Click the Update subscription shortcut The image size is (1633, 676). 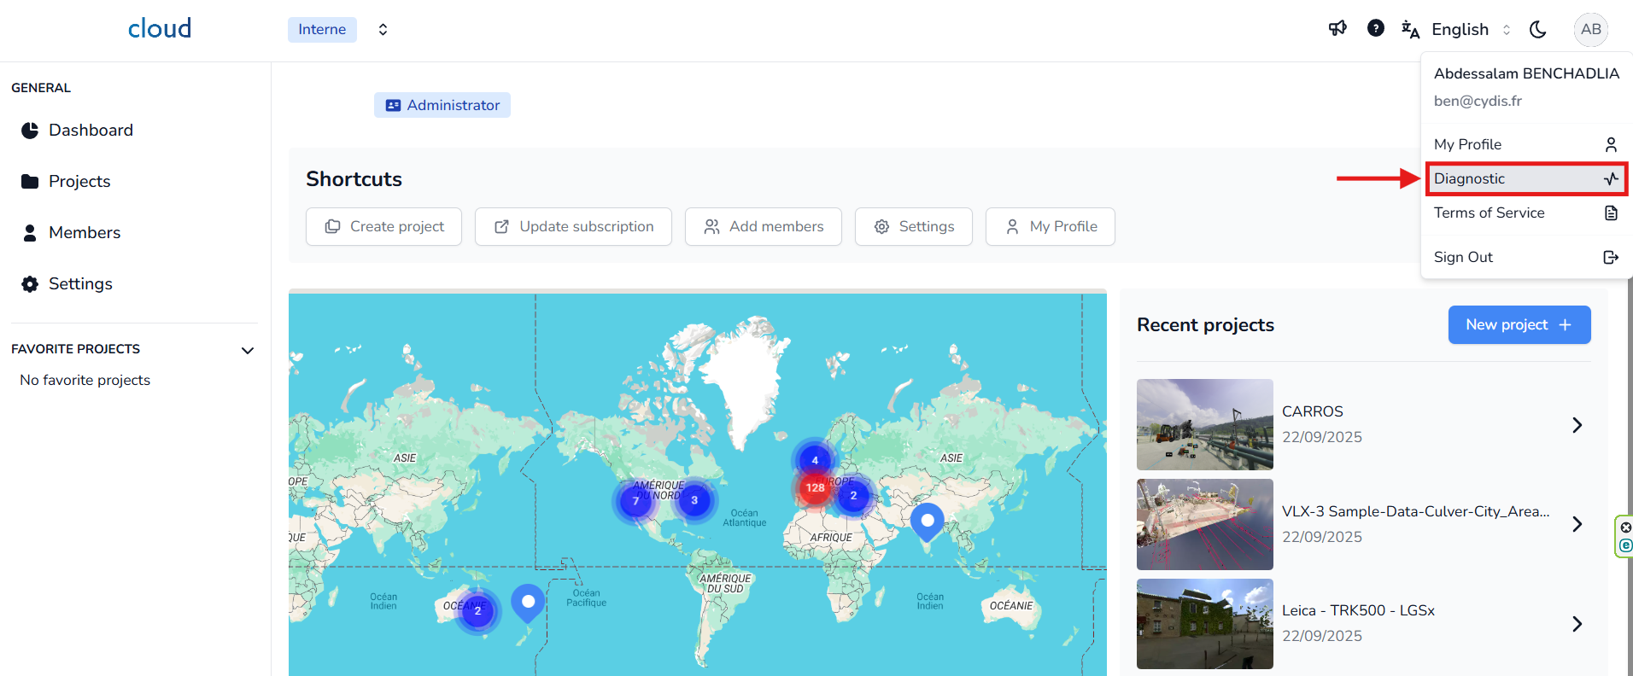(x=573, y=226)
